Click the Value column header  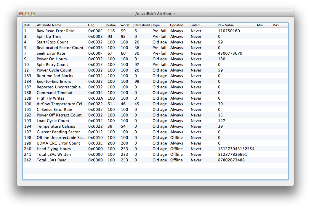click(x=113, y=25)
